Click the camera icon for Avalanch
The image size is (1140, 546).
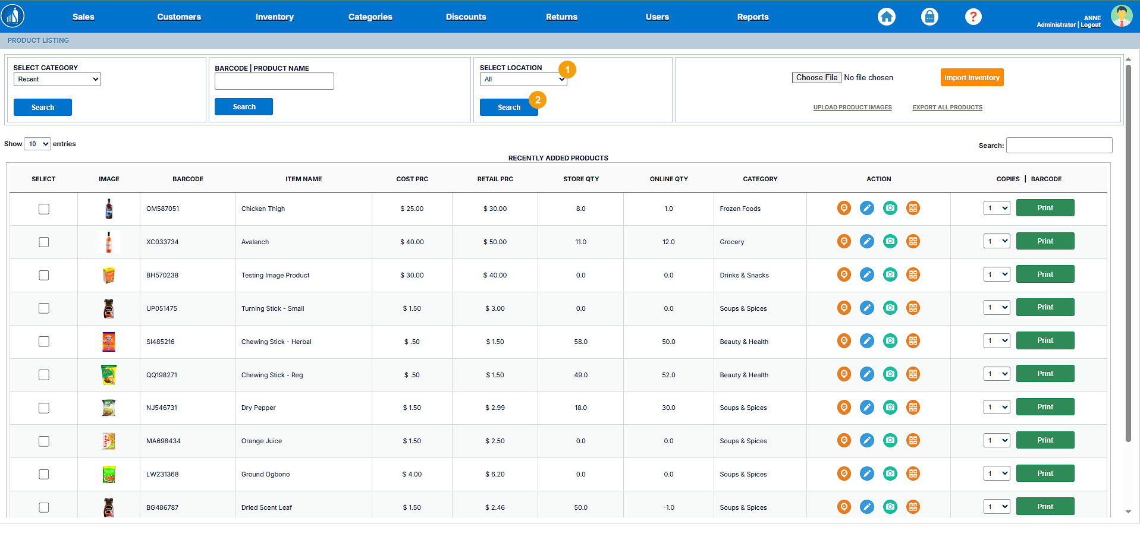point(890,241)
